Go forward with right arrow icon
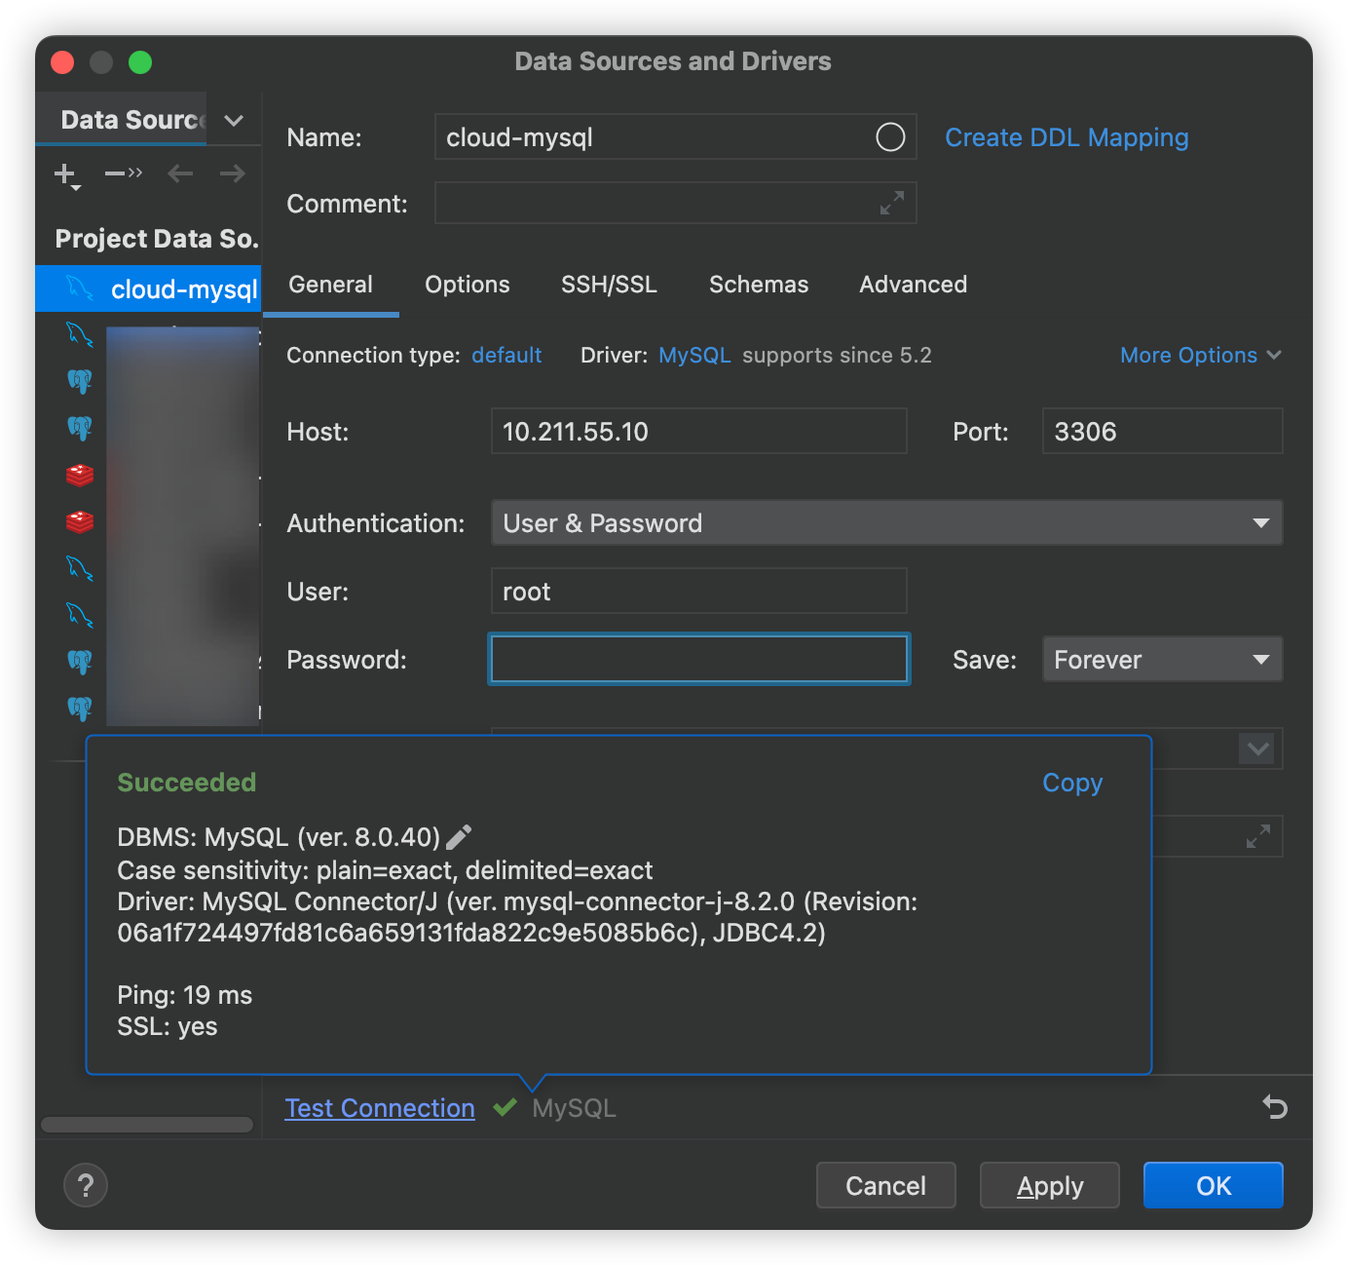Viewport: 1348px width, 1265px height. [233, 173]
